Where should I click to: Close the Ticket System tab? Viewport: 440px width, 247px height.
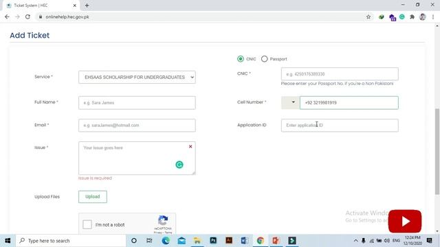click(75, 5)
